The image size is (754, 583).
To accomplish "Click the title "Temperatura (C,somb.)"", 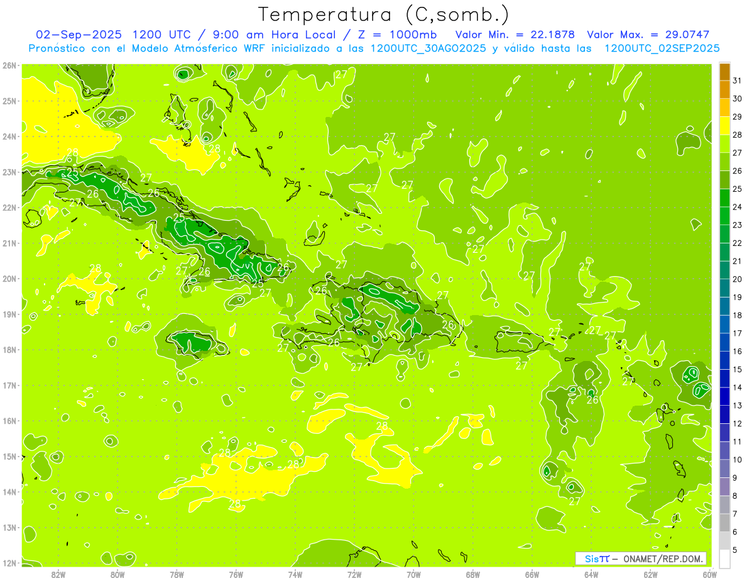I will [x=383, y=14].
